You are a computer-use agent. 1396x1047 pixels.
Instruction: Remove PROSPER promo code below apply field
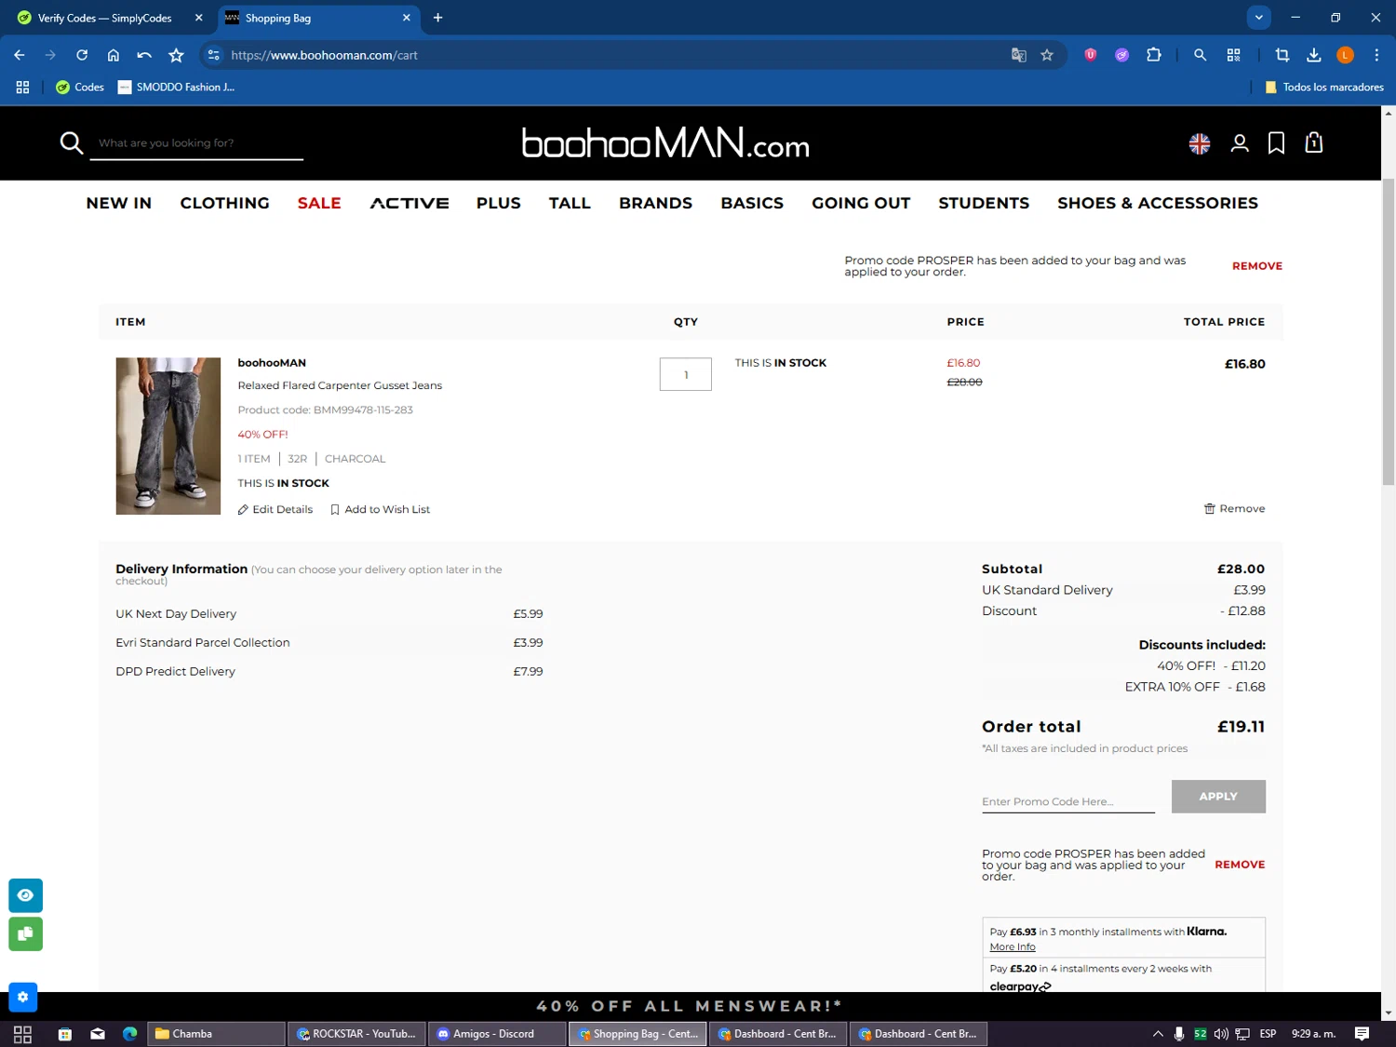[x=1240, y=865]
